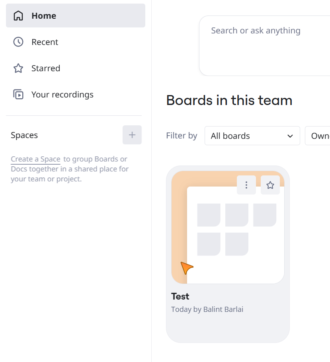Click the orange cursor arrow on thumbnail
This screenshot has width=330, height=362.
pos(186,268)
